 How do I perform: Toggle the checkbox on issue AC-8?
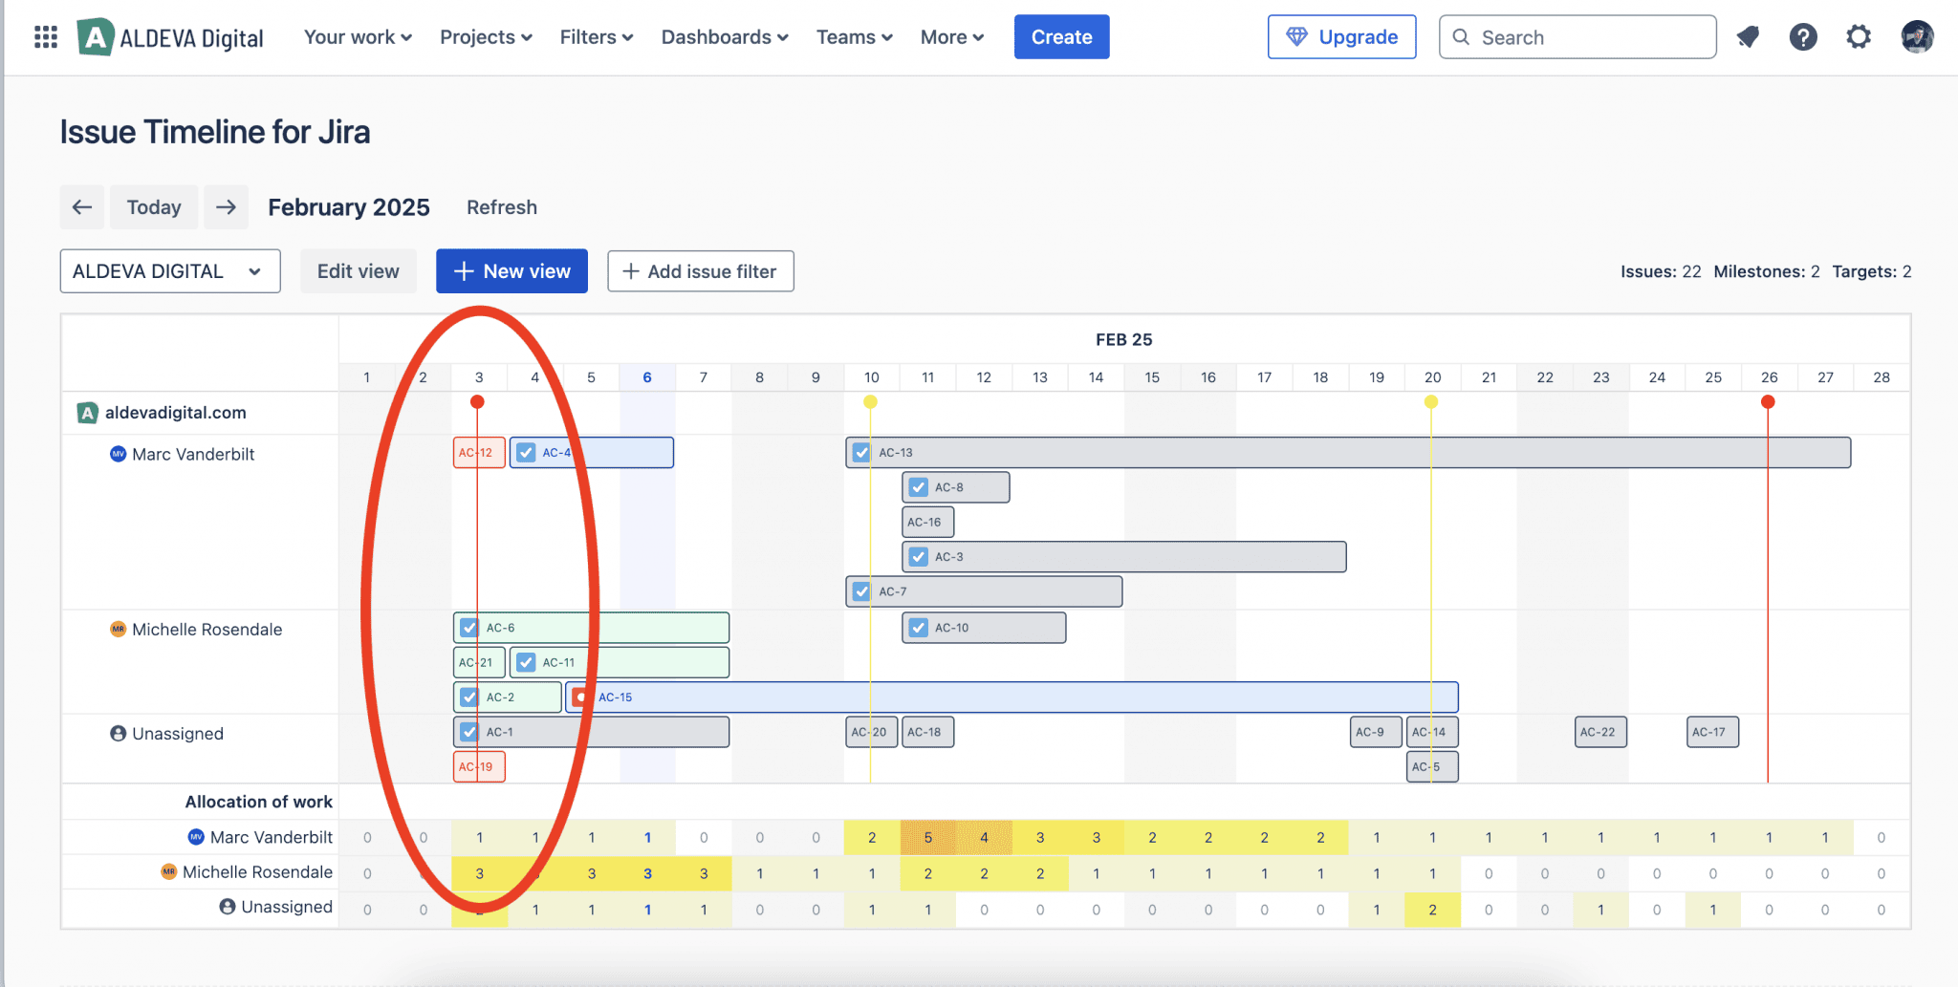click(919, 487)
